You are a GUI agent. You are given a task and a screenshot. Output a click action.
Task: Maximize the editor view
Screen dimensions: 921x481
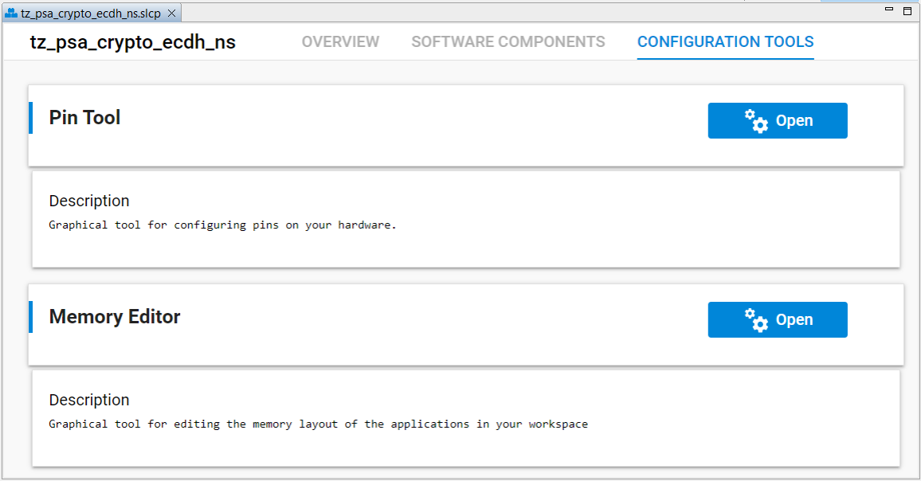[x=906, y=10]
